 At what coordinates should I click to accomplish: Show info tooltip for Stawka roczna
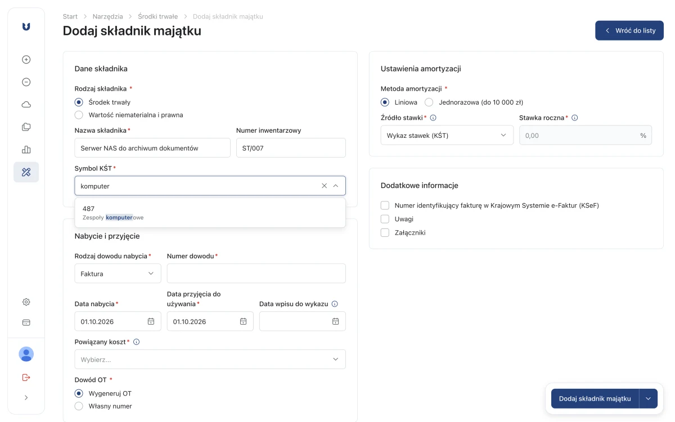coord(574,118)
